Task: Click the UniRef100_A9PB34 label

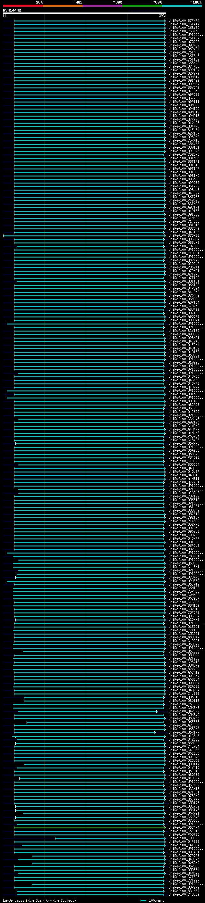Action: click(184, 84)
